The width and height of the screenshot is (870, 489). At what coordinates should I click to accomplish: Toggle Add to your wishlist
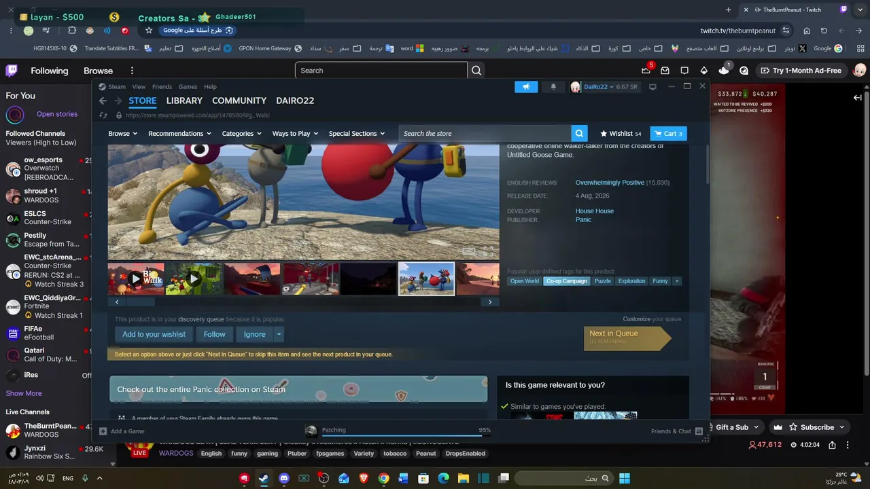pos(154,334)
